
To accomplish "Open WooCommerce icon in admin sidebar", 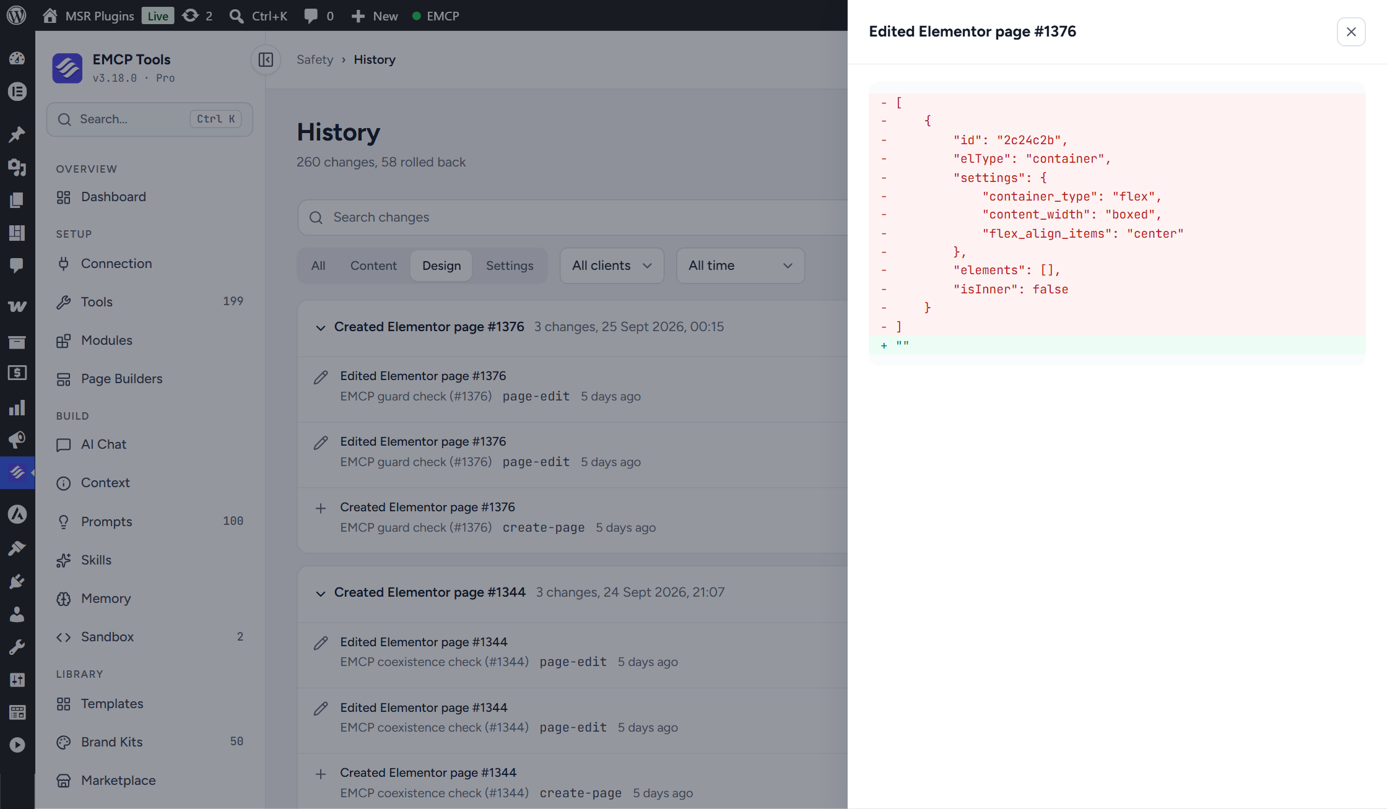I will [x=17, y=306].
